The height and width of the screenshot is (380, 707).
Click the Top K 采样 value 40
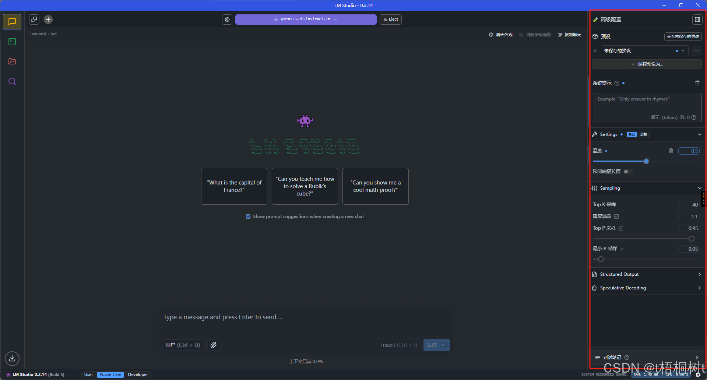tap(689, 205)
